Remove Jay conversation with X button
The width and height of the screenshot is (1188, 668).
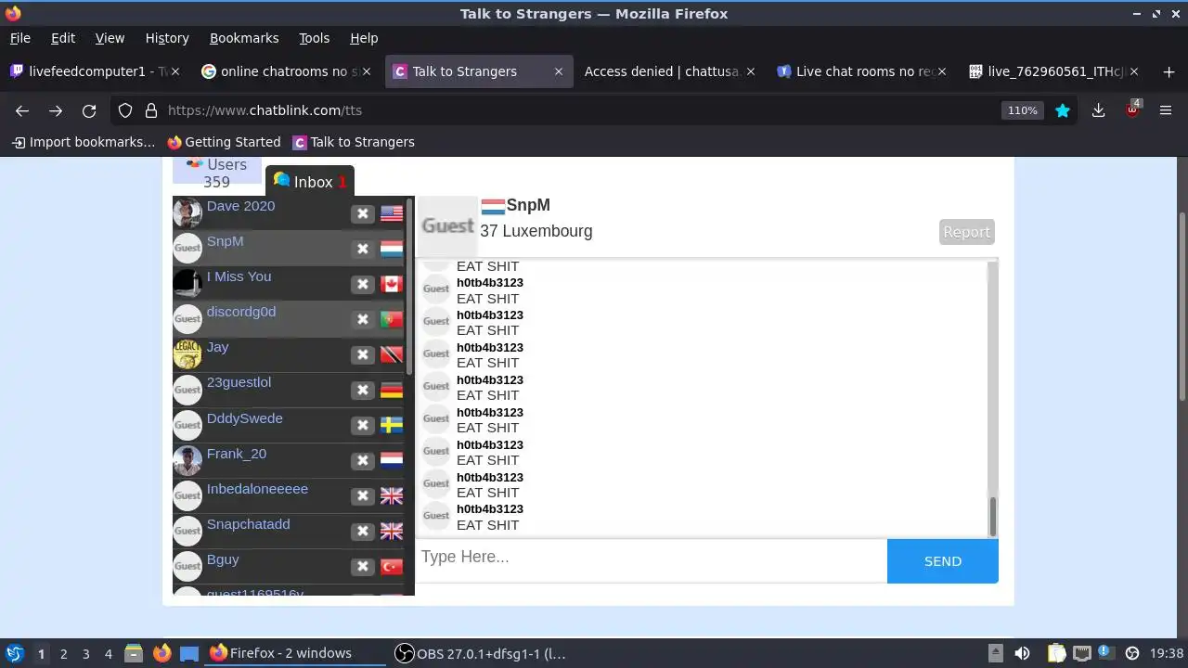tap(363, 354)
